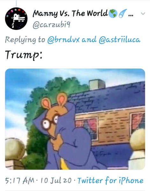Open the Manny Vs. The World profile name
The height and width of the screenshot is (191, 150).
70,13
